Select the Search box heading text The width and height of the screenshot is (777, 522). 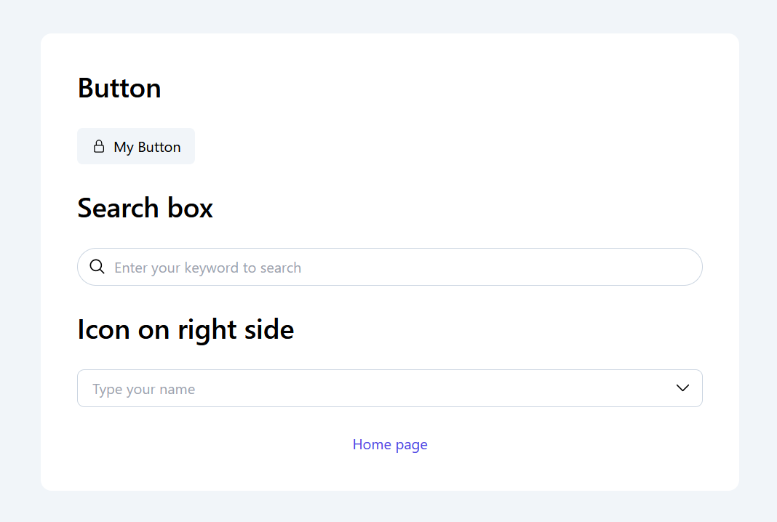(x=145, y=208)
